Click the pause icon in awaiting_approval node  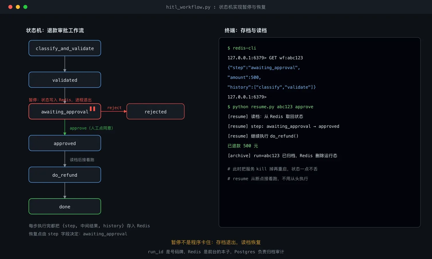(92, 109)
